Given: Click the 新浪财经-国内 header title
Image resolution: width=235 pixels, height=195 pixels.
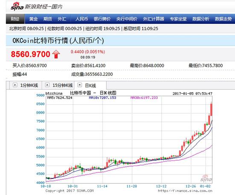Looking at the screenshot, I should [44, 7].
